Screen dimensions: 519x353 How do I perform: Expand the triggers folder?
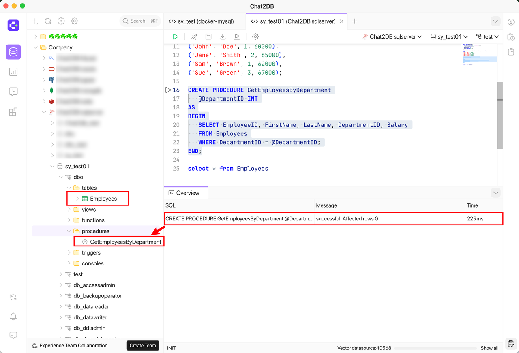point(69,253)
